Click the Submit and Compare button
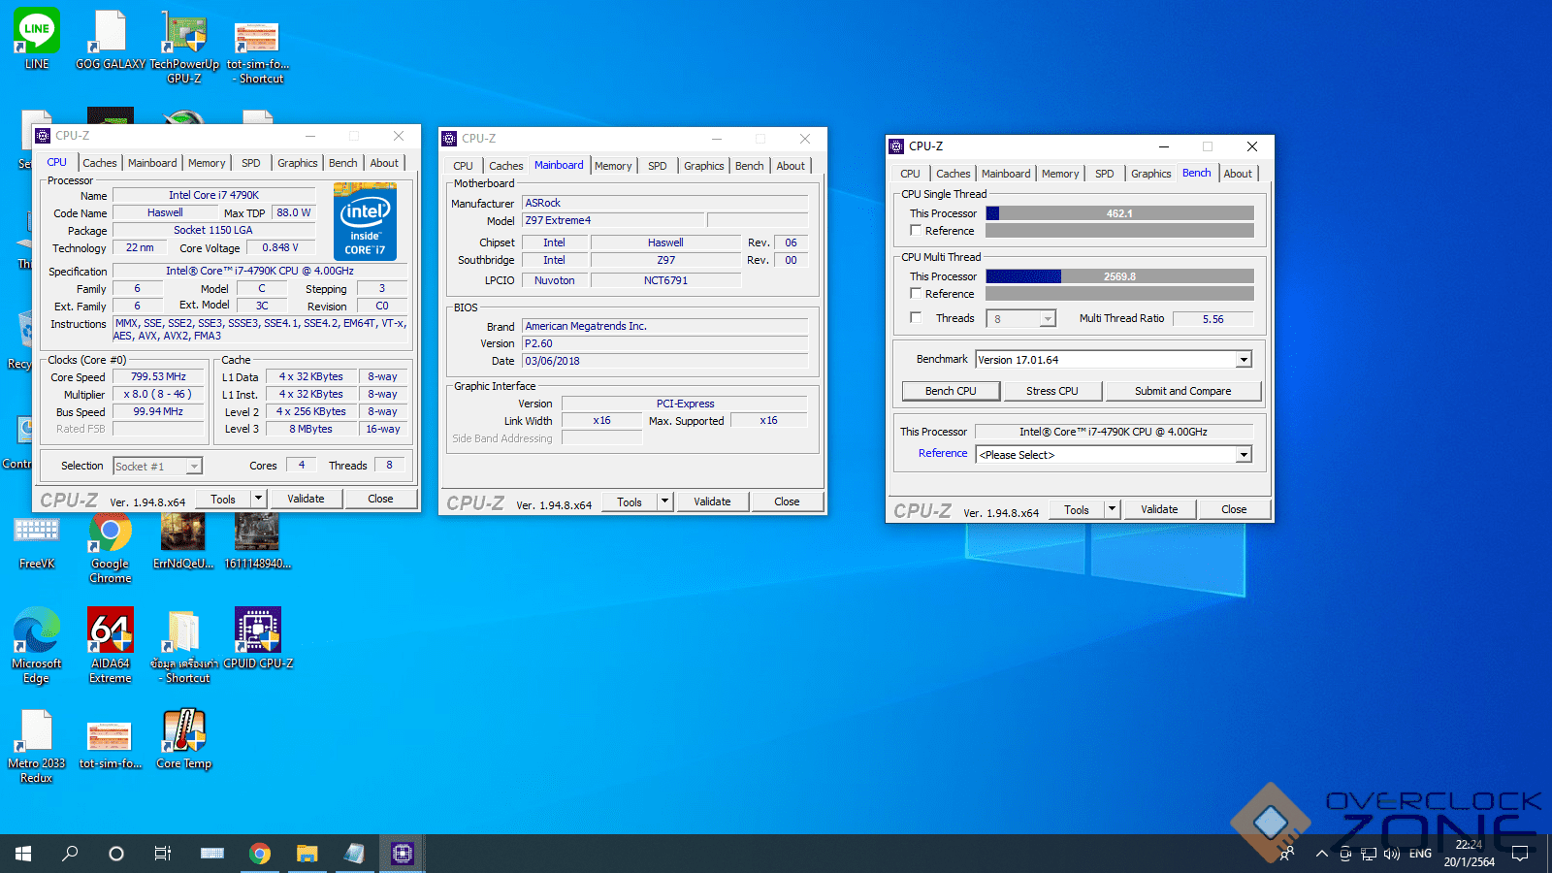 pos(1182,391)
